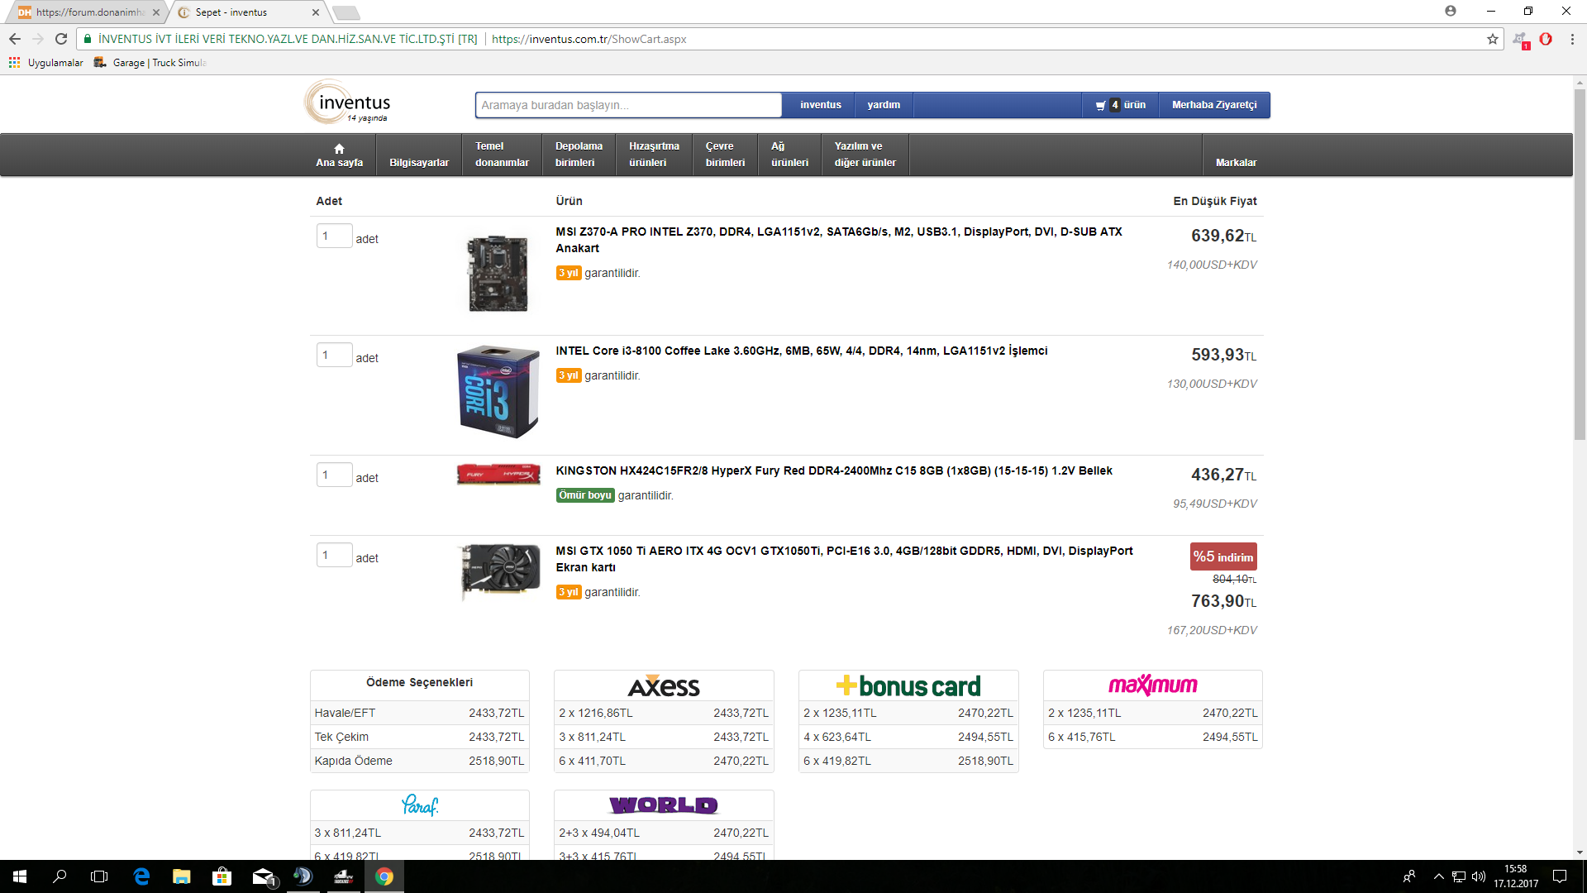The width and height of the screenshot is (1587, 893).
Task: Bookmark this page with the star icon
Action: coord(1492,39)
